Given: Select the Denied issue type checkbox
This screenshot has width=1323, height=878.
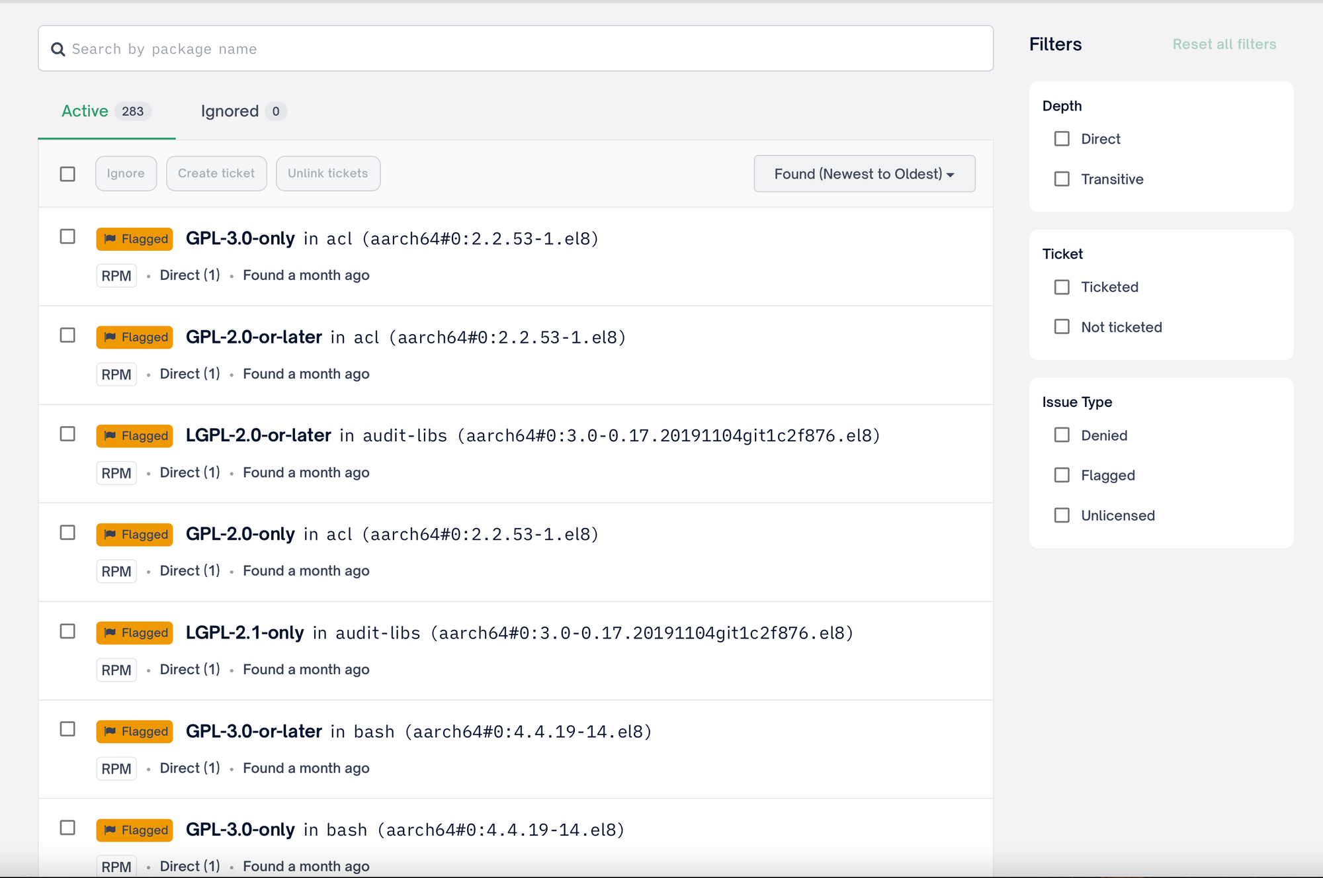Looking at the screenshot, I should 1062,434.
